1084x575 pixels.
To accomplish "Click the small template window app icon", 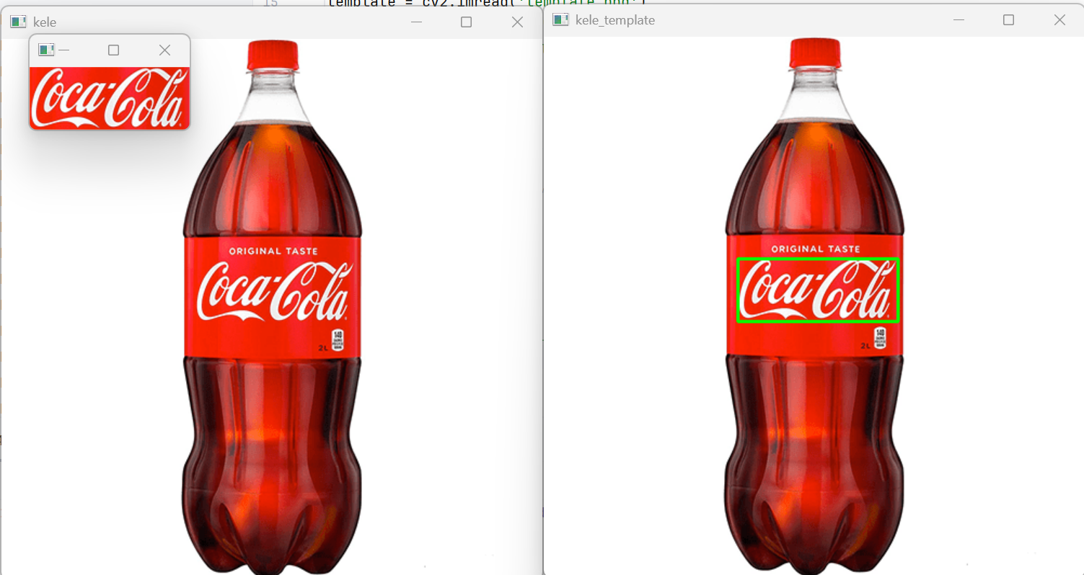I will 46,50.
